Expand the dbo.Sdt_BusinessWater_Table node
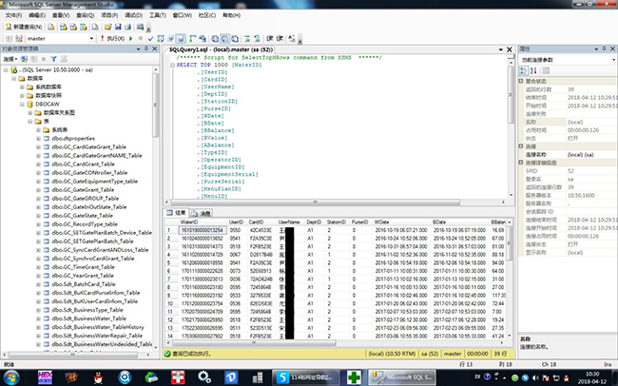Viewport: 618px width, 386px height. [x=38, y=318]
